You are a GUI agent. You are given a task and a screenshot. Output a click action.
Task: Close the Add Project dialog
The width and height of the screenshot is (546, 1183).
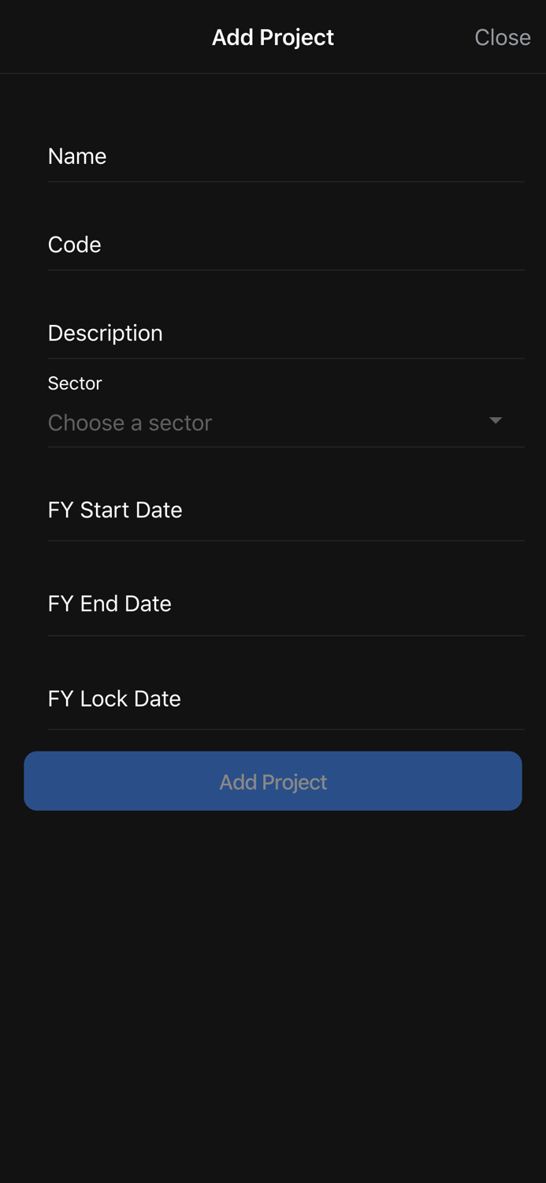point(502,37)
